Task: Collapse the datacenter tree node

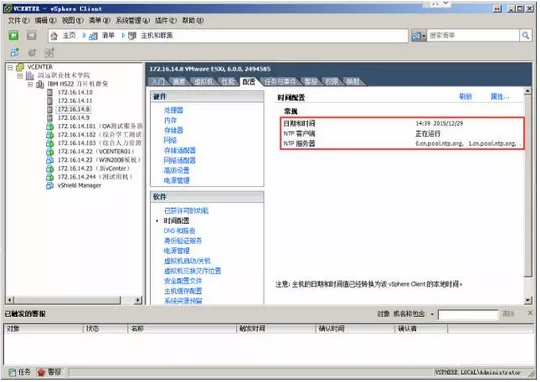Action: (20, 75)
